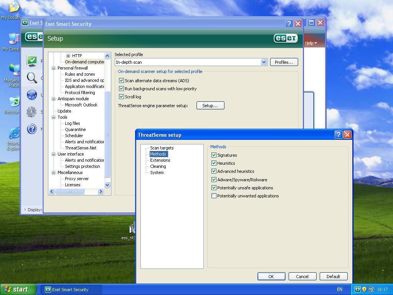
Task: Click the ThreatSense setup title bar help button
Action: 338,134
